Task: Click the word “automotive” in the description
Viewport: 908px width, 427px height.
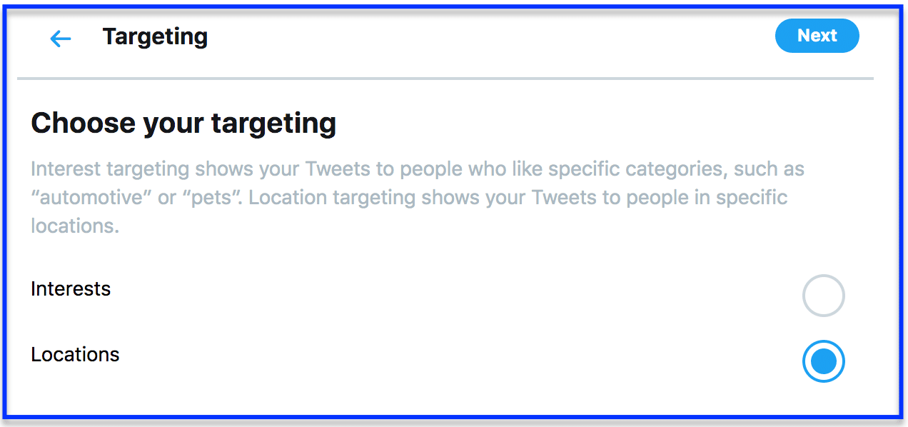Action: 91,197
